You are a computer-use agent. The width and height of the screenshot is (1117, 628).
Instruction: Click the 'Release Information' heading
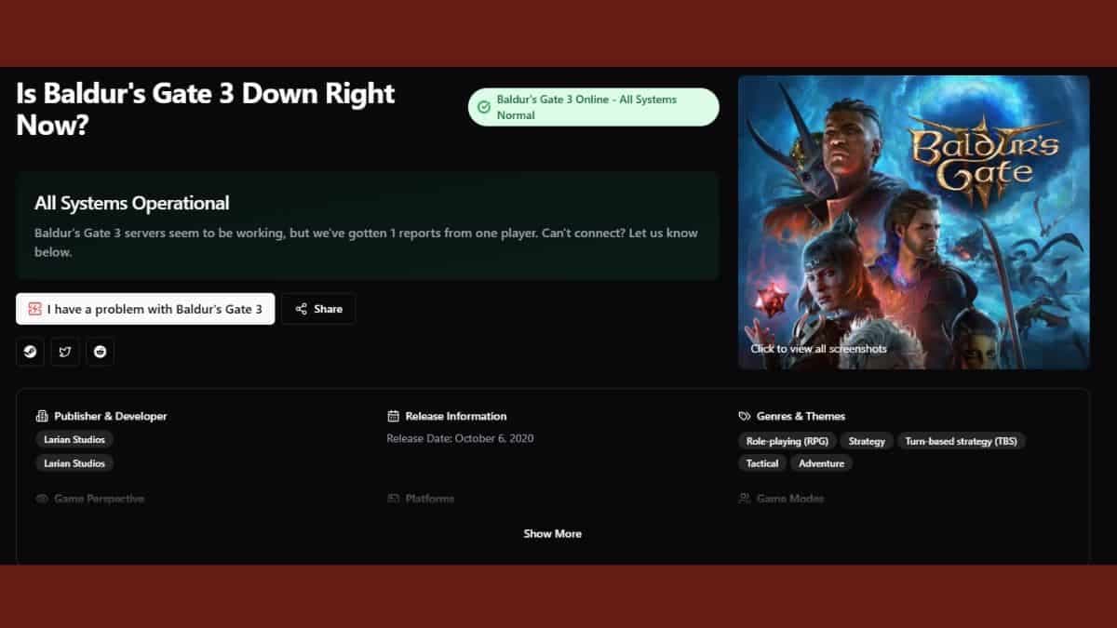point(456,416)
